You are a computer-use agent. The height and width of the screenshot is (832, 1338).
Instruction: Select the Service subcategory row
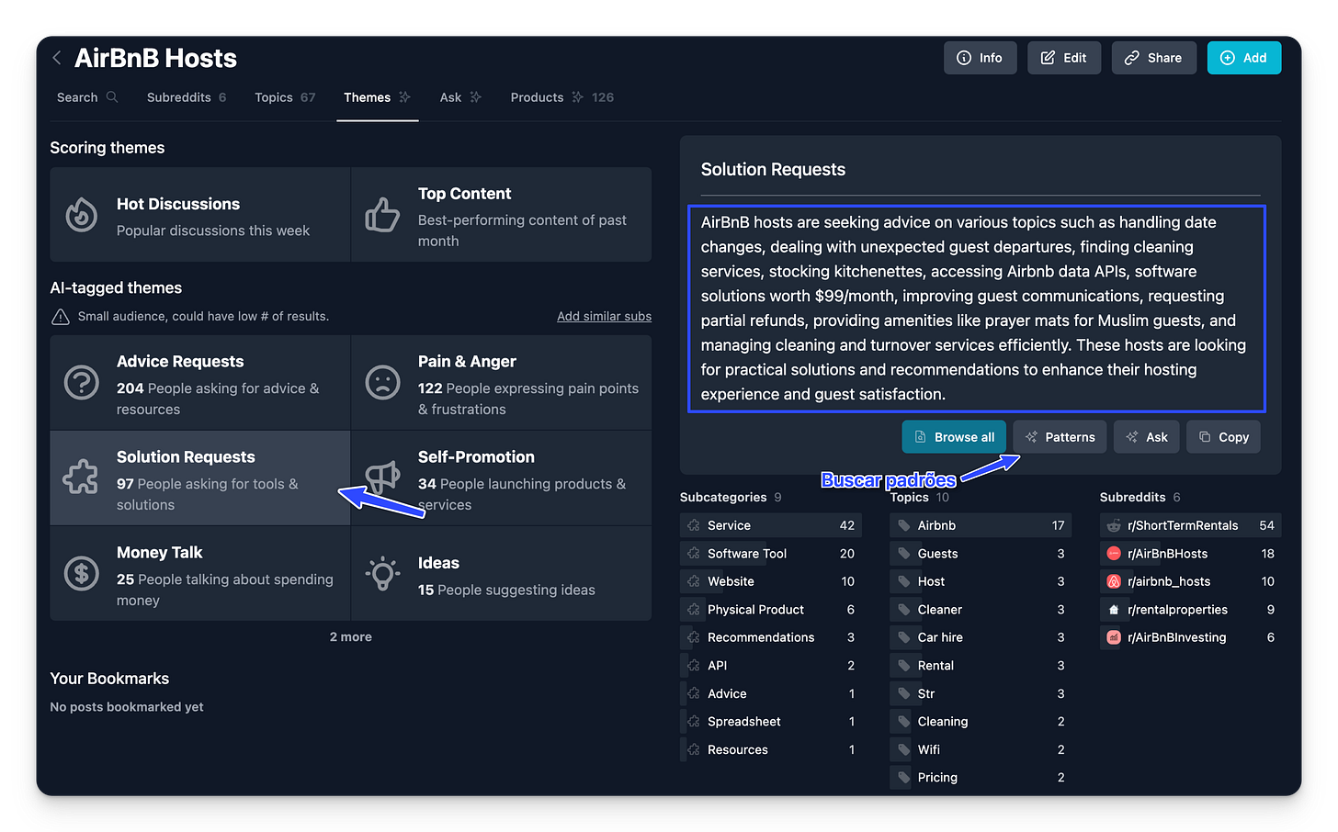click(x=770, y=525)
